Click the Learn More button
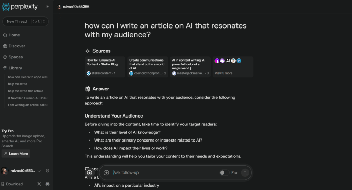Screen dimensions: 352x190 16,154
